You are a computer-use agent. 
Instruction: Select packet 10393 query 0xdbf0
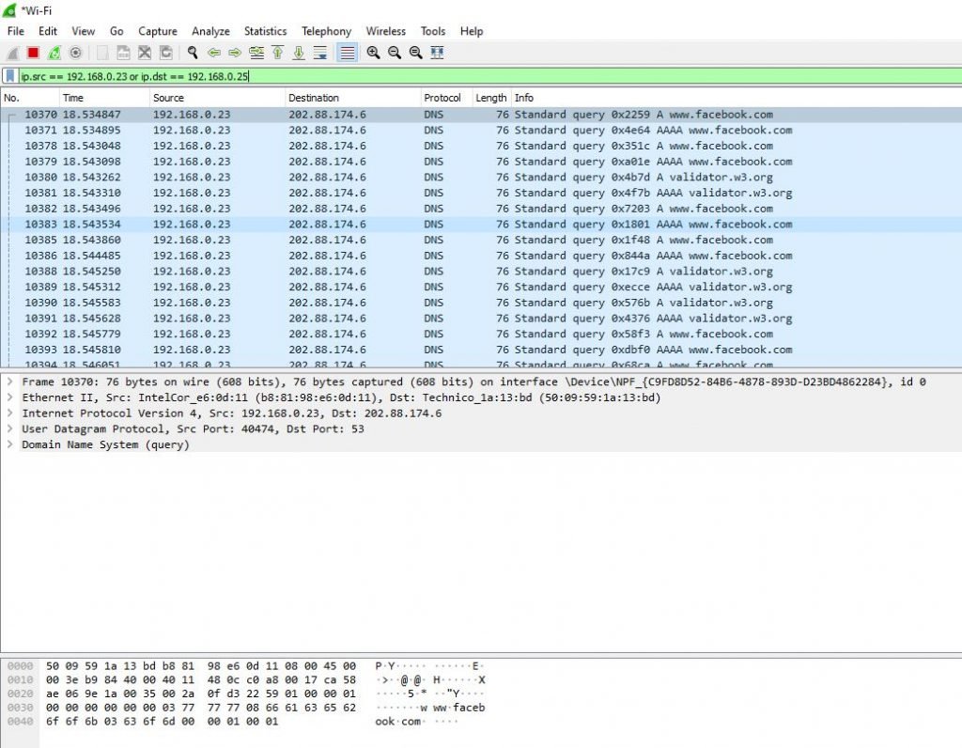pyautogui.click(x=481, y=350)
